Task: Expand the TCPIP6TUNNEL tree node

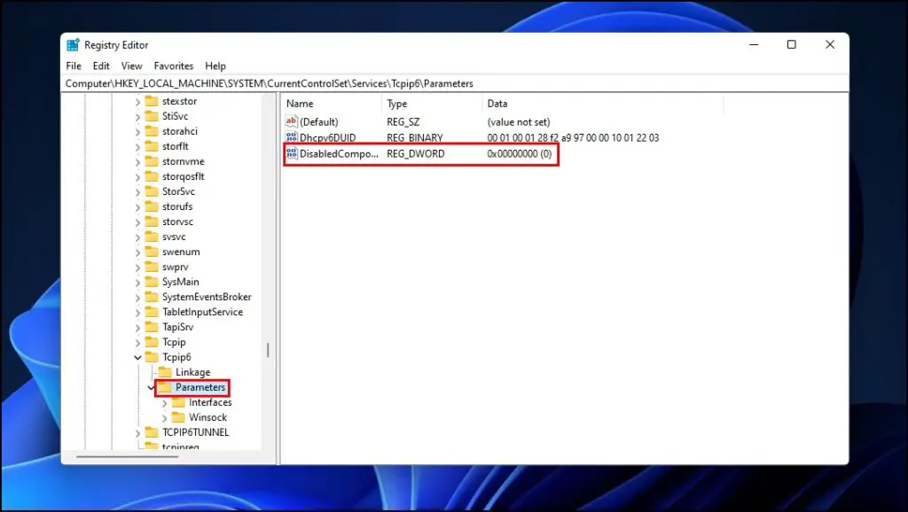Action: coord(137,433)
